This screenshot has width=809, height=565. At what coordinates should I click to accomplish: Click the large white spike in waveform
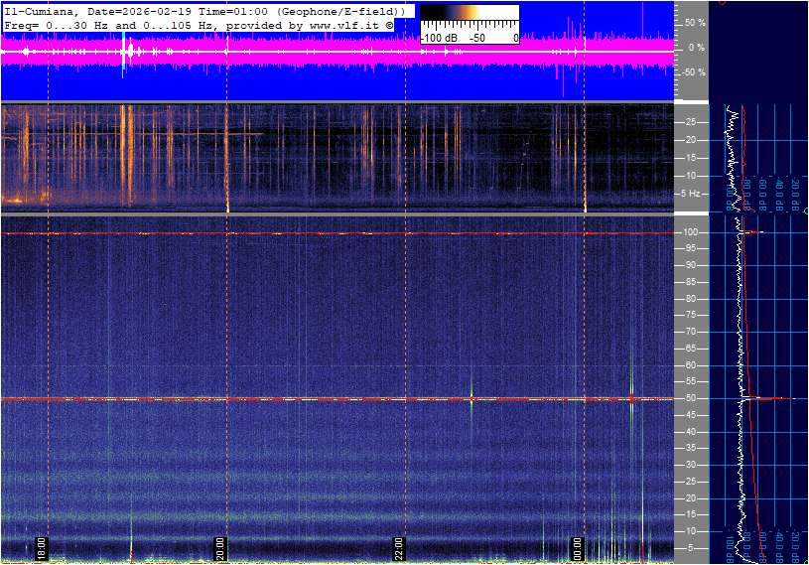[x=124, y=52]
